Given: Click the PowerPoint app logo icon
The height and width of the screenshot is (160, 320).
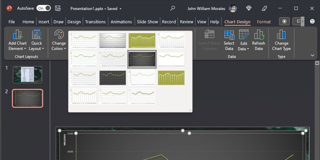Looking at the screenshot, I should [x=9, y=9].
